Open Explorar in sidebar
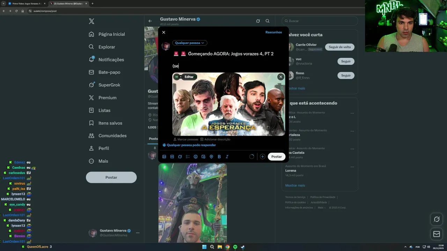This screenshot has height=251, width=447. 102,47
